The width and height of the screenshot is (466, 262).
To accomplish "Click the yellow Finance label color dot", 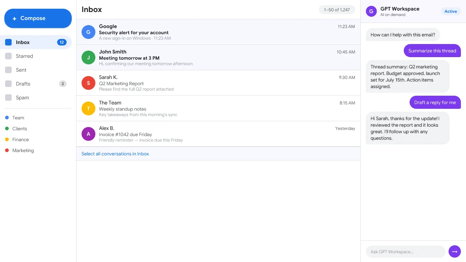I will point(7,139).
